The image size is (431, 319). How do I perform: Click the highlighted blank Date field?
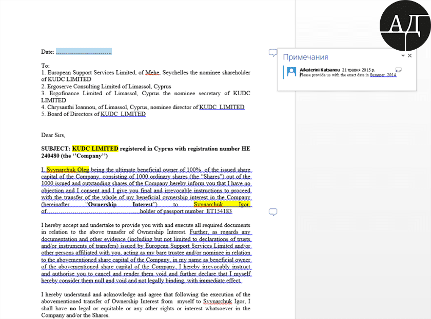84,52
